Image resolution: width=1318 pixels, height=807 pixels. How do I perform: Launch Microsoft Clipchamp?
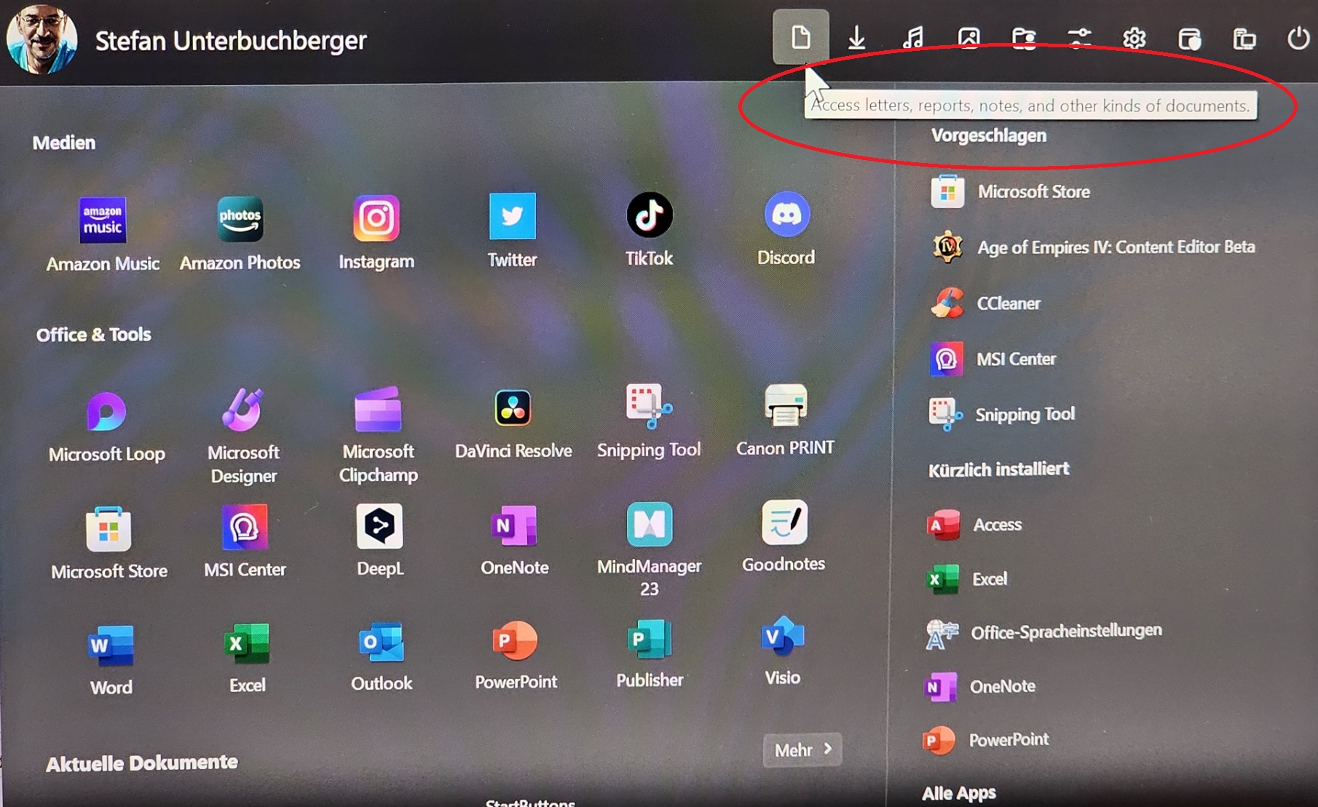pos(378,434)
